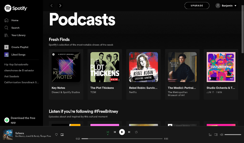Click the UPGRADE button
The width and height of the screenshot is (244, 143).
coord(197,5)
